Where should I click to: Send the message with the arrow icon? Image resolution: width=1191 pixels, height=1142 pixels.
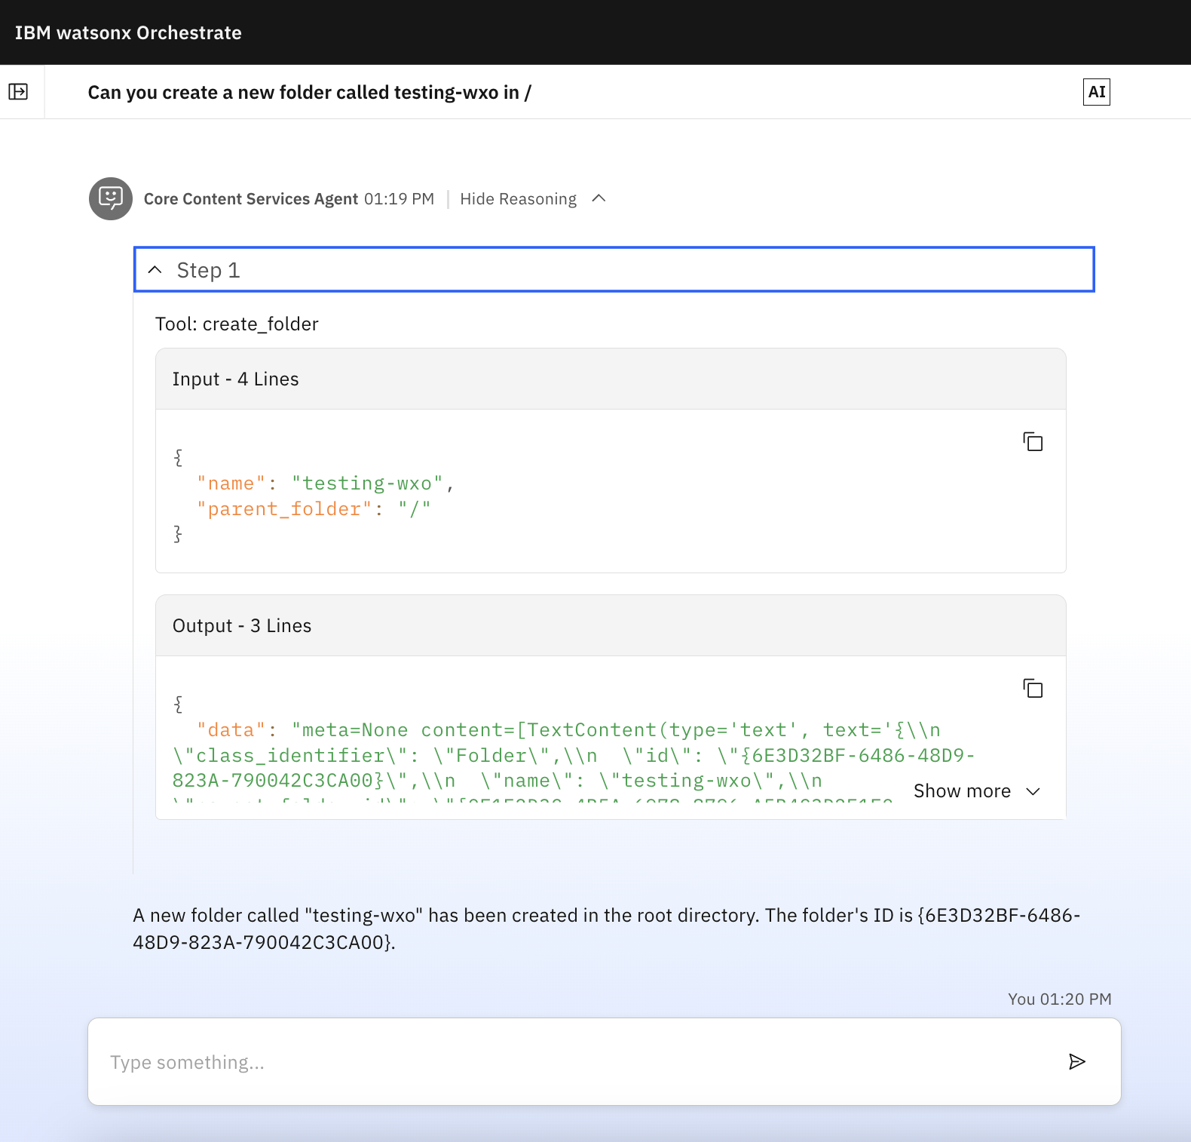pos(1076,1062)
